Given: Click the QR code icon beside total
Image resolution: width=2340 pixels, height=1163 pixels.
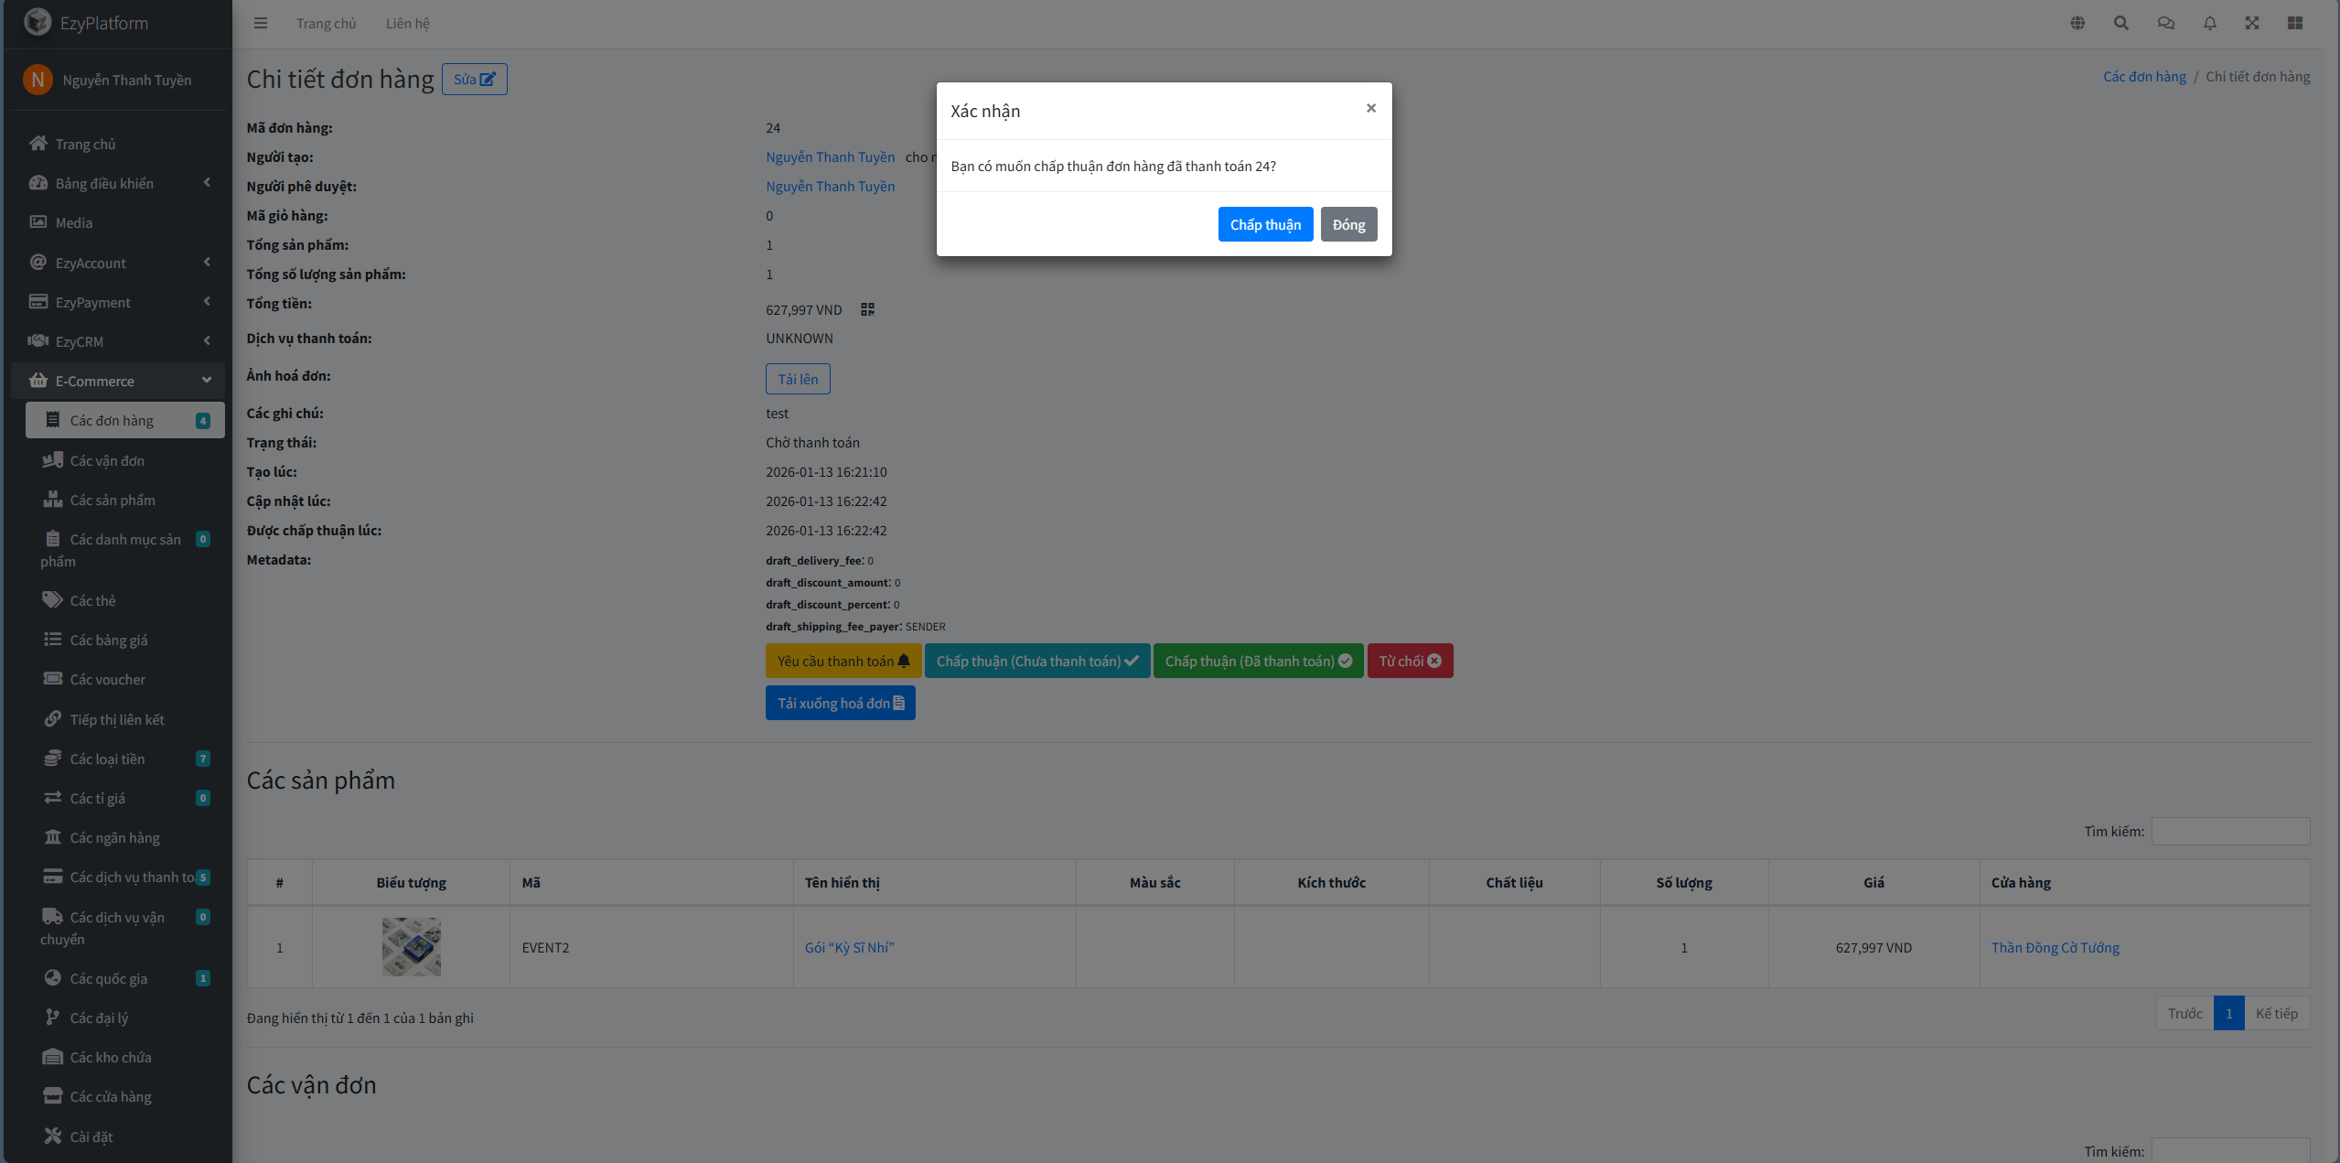Looking at the screenshot, I should click(867, 309).
